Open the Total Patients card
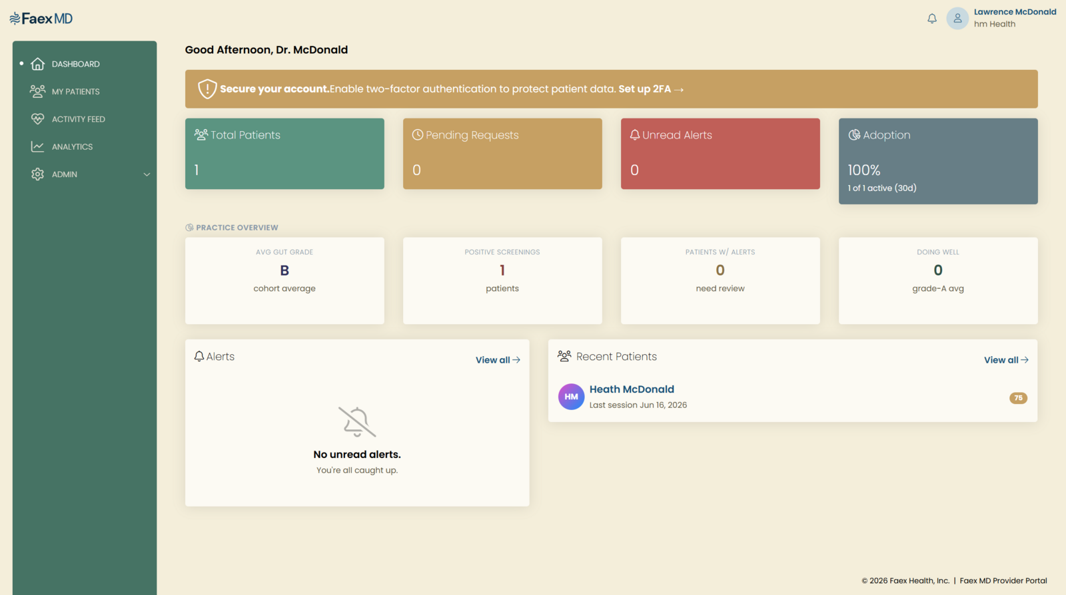The image size is (1066, 595). tap(284, 154)
